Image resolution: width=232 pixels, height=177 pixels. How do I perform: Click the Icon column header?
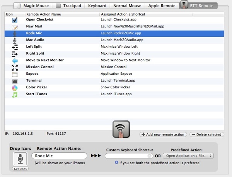click(x=15, y=14)
